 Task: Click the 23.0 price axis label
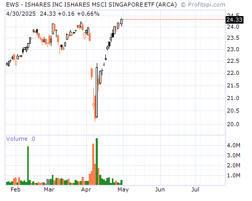(233, 49)
